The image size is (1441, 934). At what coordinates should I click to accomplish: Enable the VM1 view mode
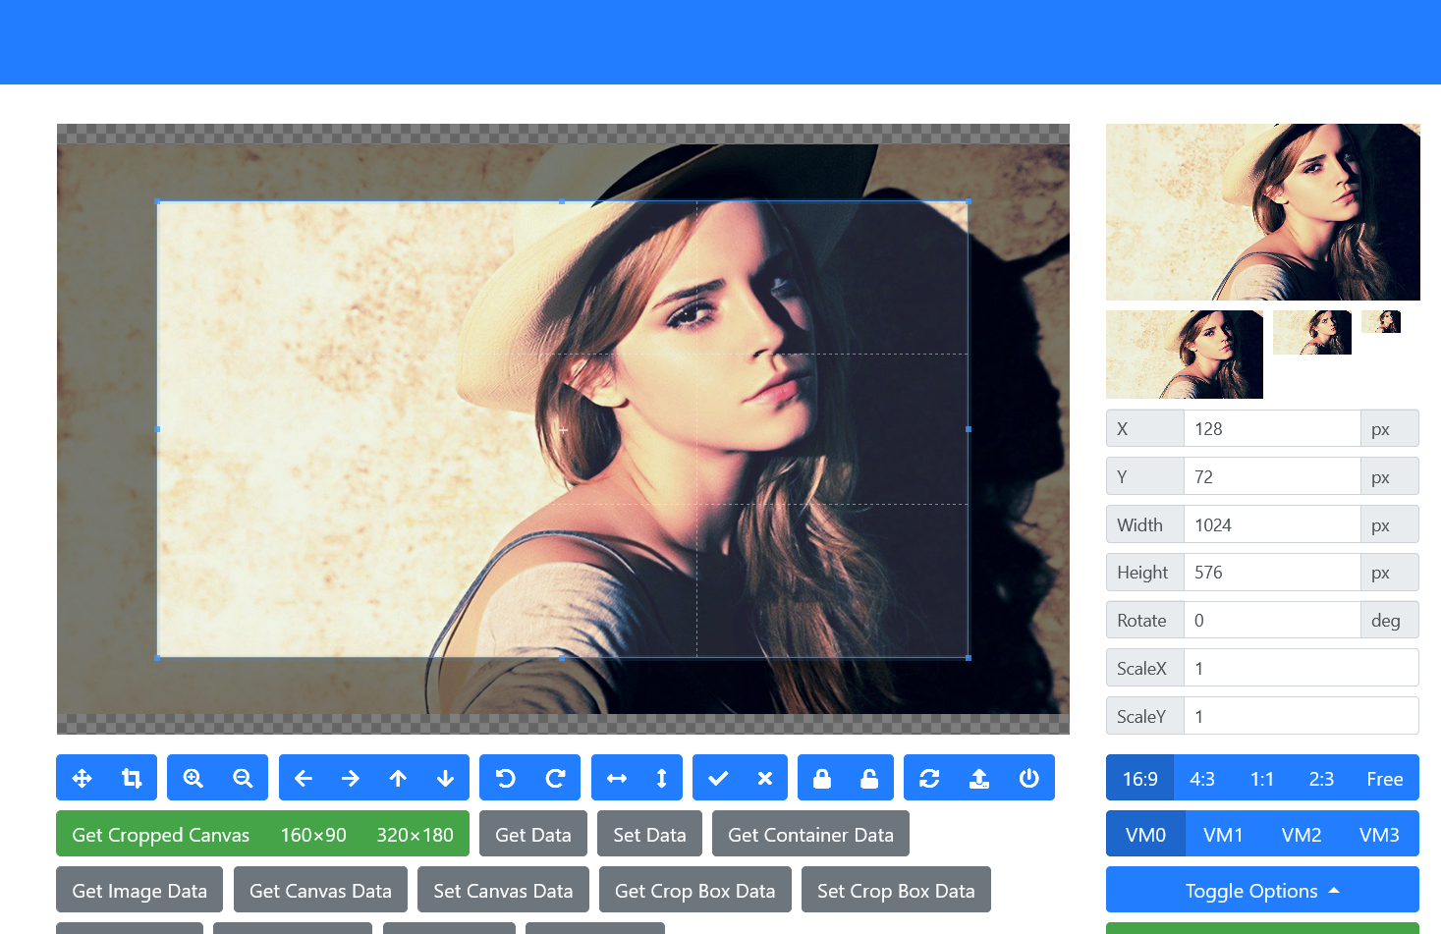(x=1223, y=834)
